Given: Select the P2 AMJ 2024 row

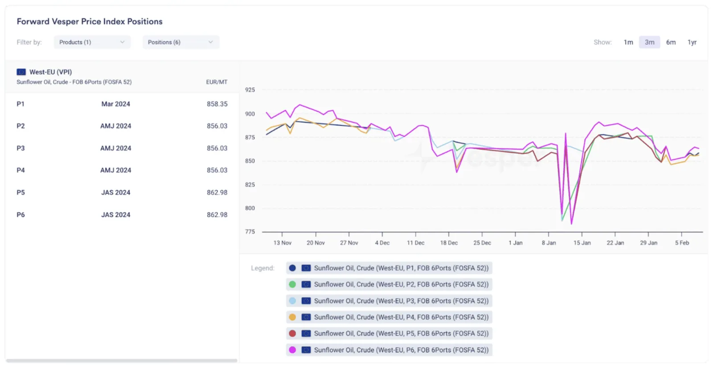Looking at the screenshot, I should 122,126.
